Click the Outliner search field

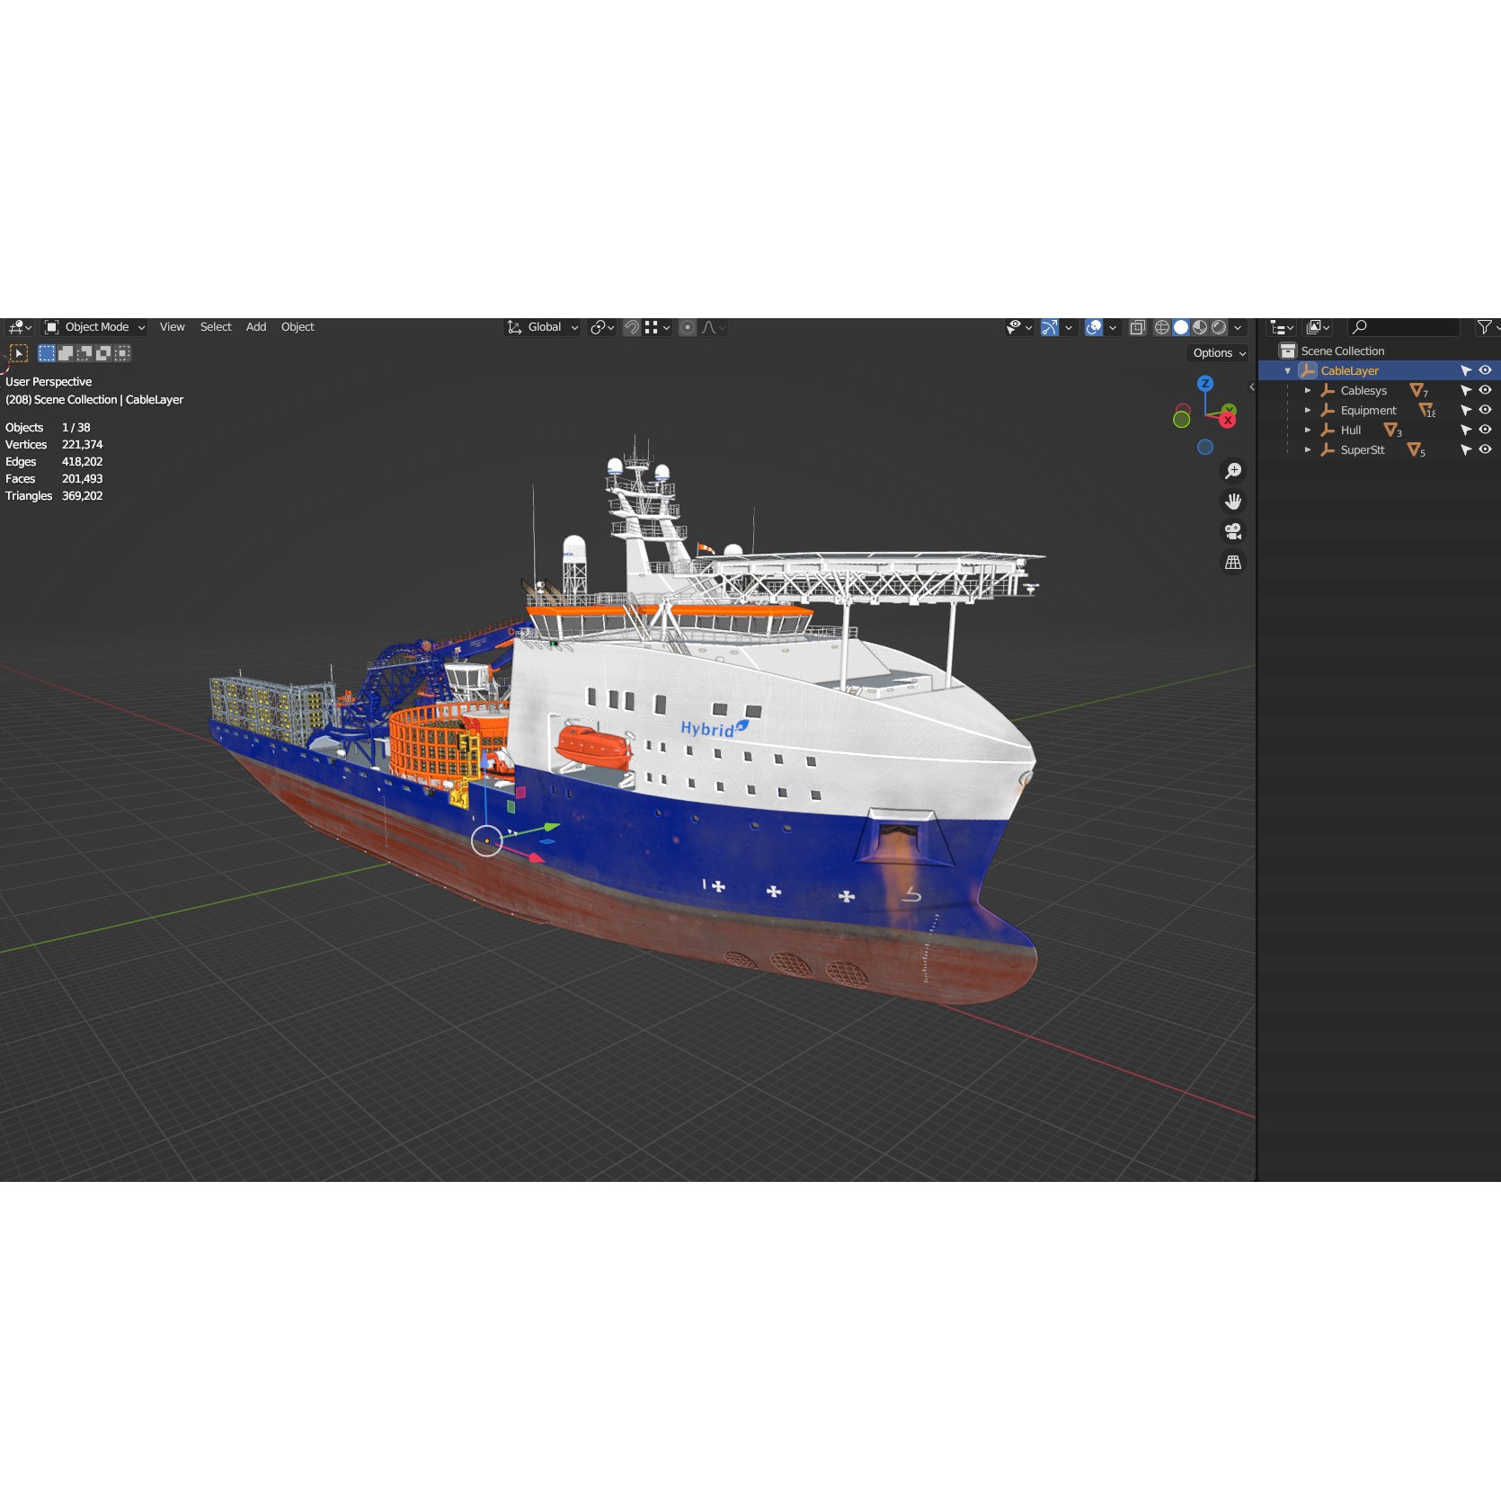(1402, 326)
